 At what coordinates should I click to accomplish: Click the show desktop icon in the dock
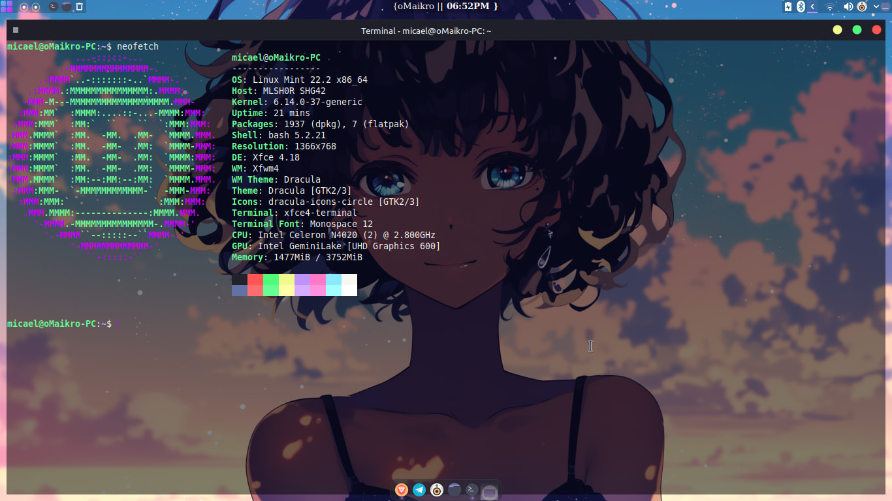[489, 491]
